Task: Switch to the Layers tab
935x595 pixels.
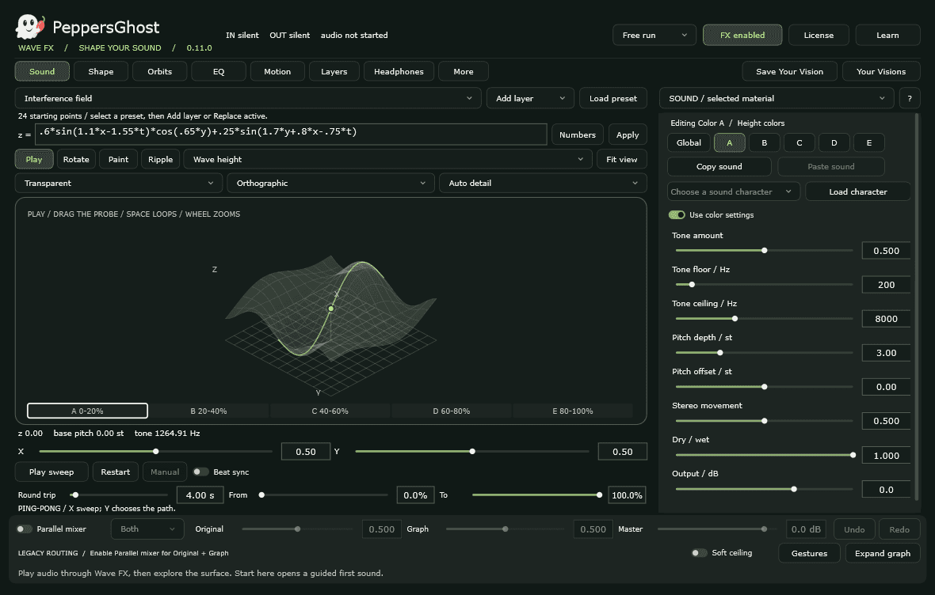Action: [334, 71]
